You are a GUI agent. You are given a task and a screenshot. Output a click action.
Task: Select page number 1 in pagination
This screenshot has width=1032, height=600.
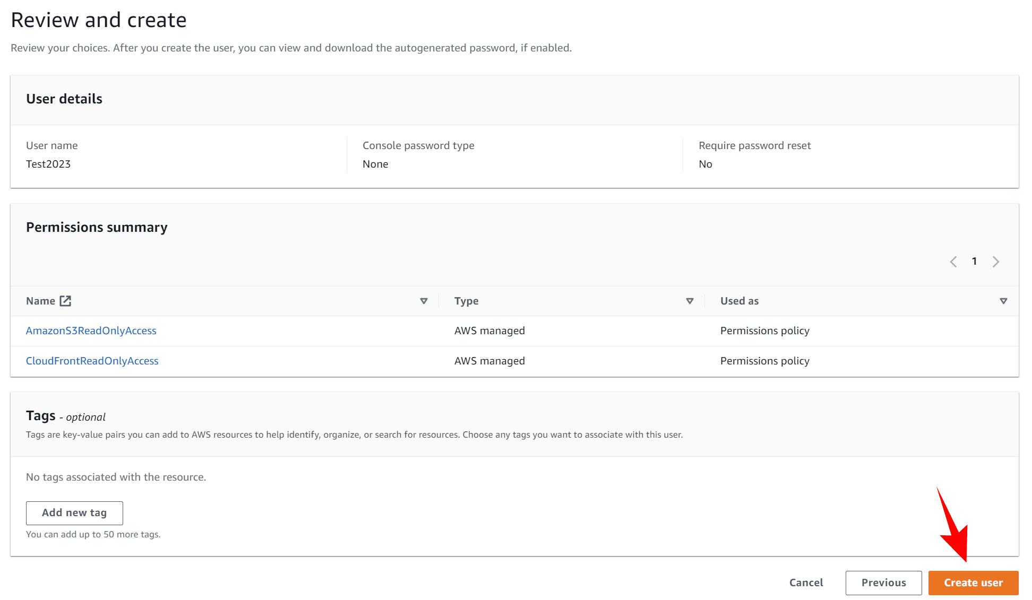(974, 261)
